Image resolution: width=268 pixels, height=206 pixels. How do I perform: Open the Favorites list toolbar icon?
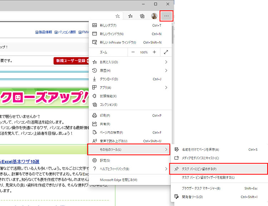[130, 16]
